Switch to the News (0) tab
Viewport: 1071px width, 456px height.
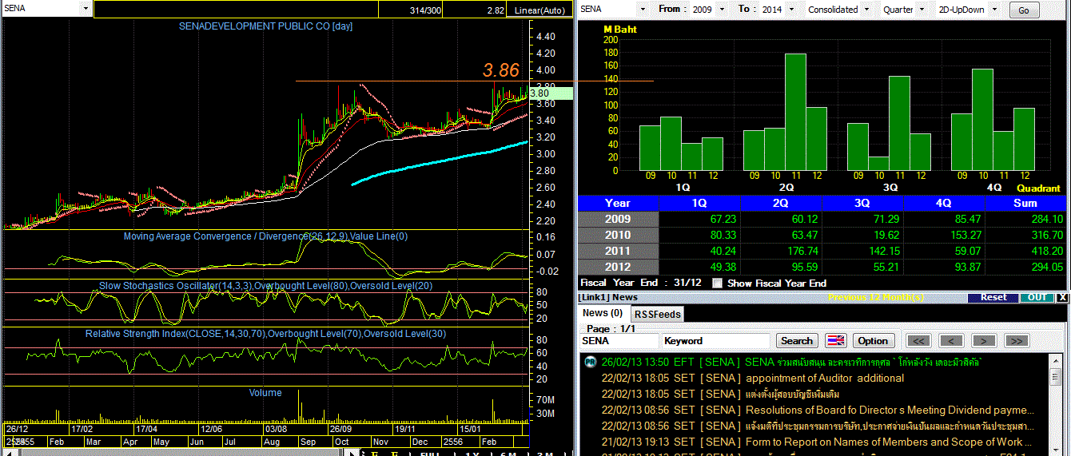tap(603, 313)
